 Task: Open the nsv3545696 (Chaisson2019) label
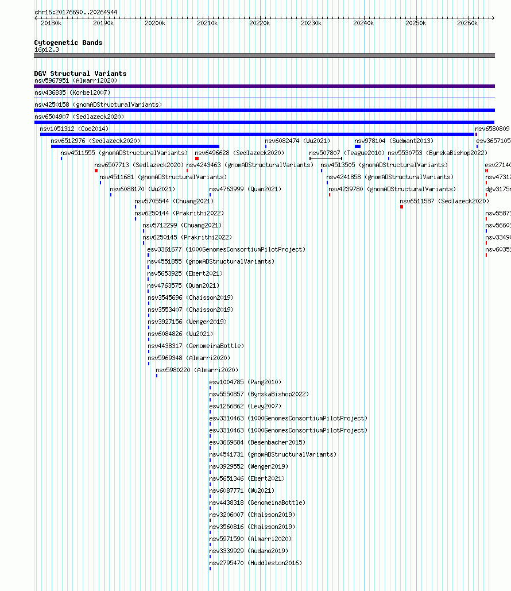[x=191, y=298]
